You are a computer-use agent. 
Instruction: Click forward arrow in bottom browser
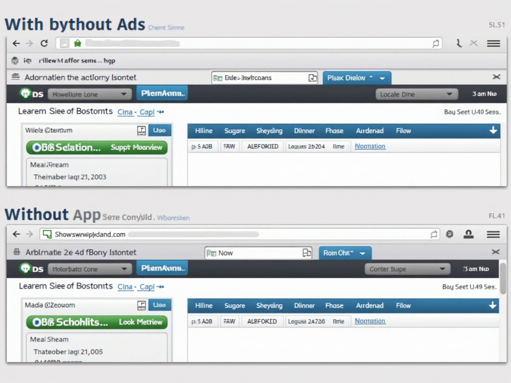click(x=29, y=234)
